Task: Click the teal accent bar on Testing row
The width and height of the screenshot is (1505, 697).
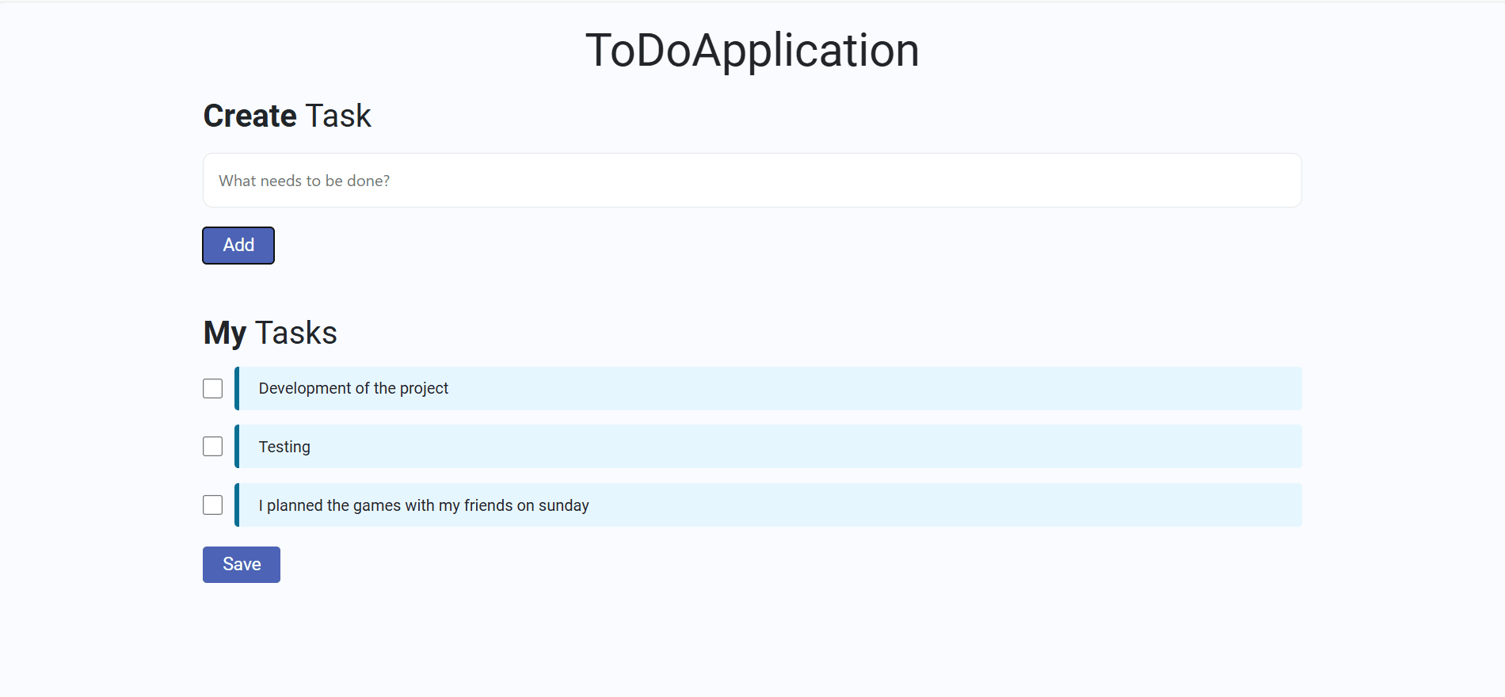Action: click(x=237, y=447)
